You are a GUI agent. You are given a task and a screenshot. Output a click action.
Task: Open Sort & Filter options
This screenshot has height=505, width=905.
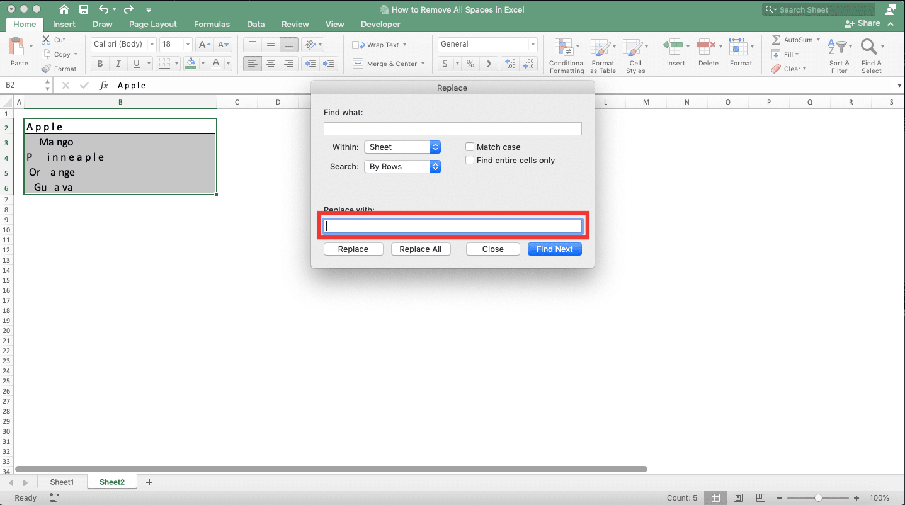coord(839,56)
